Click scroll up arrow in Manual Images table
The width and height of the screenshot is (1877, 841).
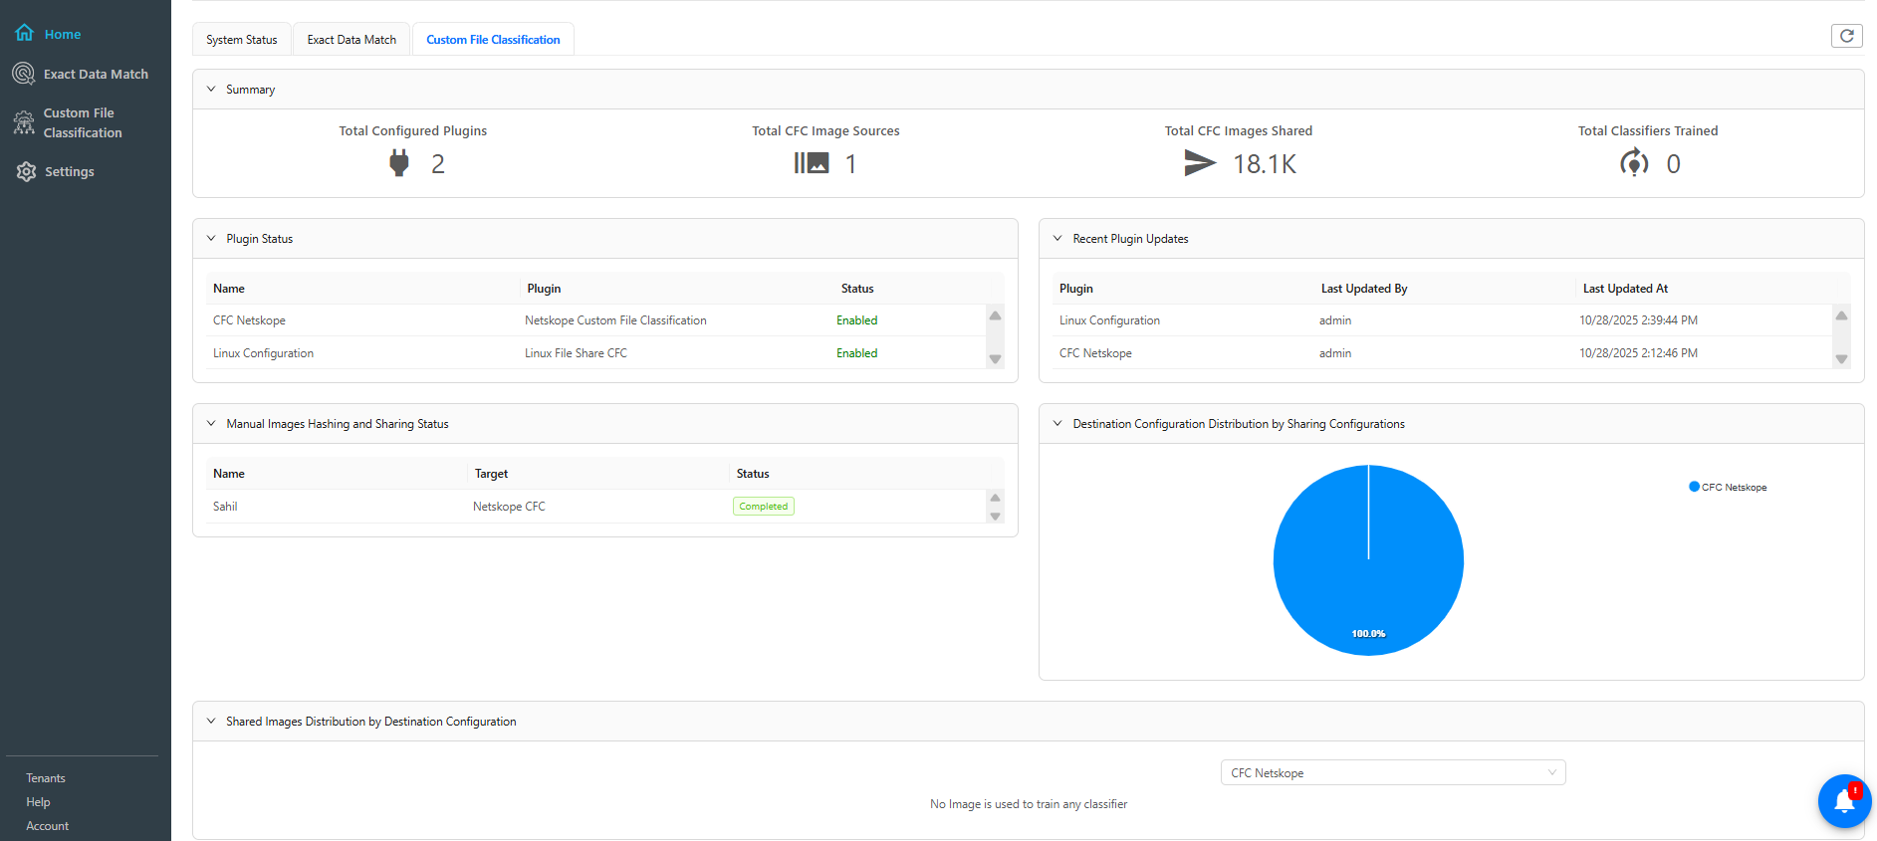(995, 498)
